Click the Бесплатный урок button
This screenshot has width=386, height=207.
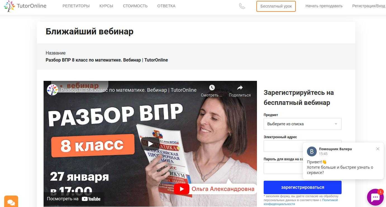tap(276, 6)
